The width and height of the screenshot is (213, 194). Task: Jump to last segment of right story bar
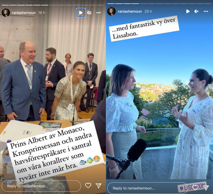(x=207, y=4)
